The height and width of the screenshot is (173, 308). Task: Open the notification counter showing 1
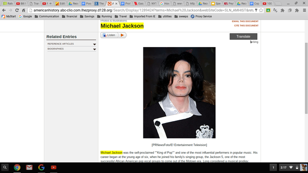273,168
